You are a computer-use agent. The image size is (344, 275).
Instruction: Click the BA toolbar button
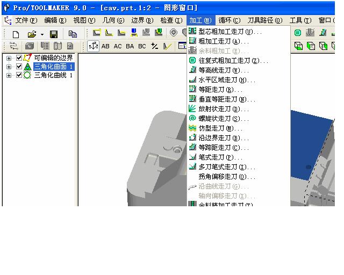130,46
